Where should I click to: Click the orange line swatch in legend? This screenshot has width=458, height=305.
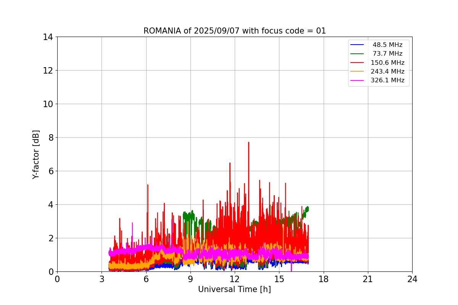click(x=357, y=71)
